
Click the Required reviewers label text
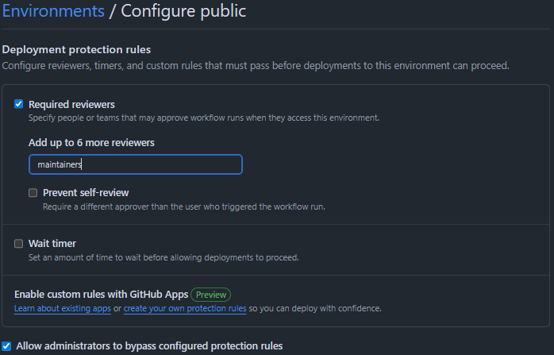pos(71,104)
